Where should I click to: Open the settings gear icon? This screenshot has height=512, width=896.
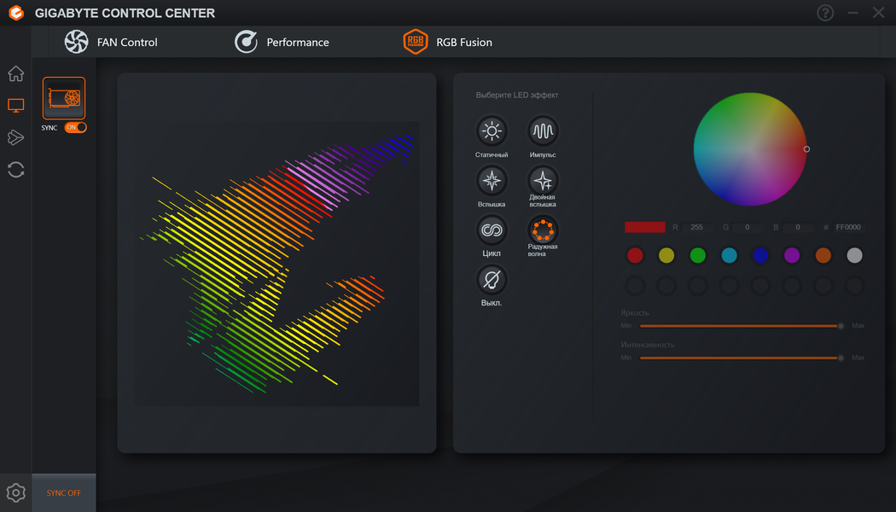[16, 492]
